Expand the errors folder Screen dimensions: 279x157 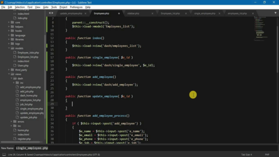[x=11, y=122]
